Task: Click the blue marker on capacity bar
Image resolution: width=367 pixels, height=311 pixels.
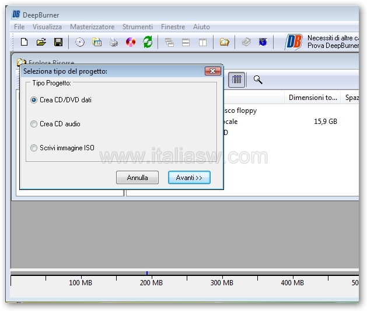Action: tap(147, 273)
